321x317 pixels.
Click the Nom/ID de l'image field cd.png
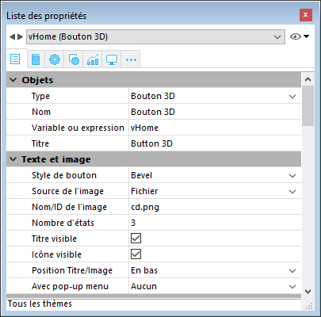[215, 207]
